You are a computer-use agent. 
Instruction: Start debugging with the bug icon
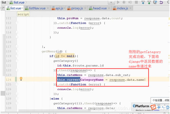click(124, 2)
